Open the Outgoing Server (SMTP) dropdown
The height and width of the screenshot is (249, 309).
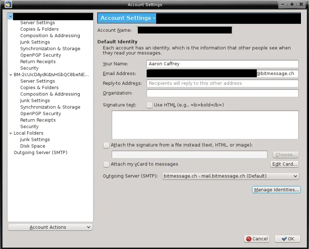[230, 176]
